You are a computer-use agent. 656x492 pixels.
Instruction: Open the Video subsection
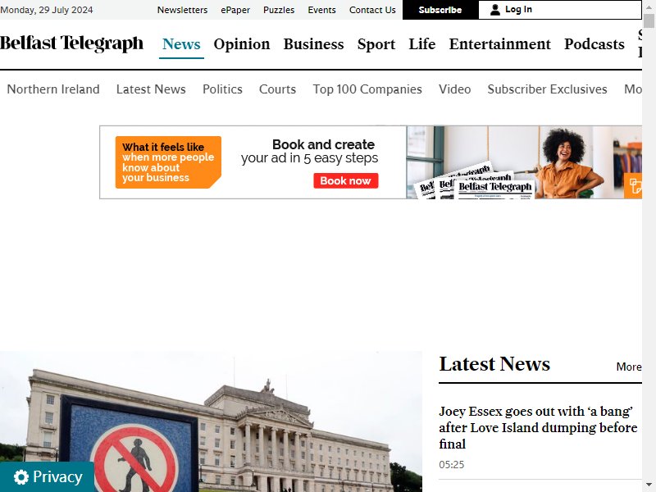(455, 89)
